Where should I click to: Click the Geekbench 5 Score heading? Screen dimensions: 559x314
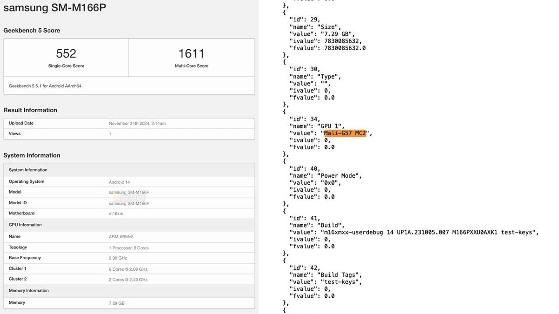click(x=32, y=30)
